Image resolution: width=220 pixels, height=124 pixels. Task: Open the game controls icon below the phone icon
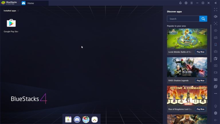coord(215,51)
